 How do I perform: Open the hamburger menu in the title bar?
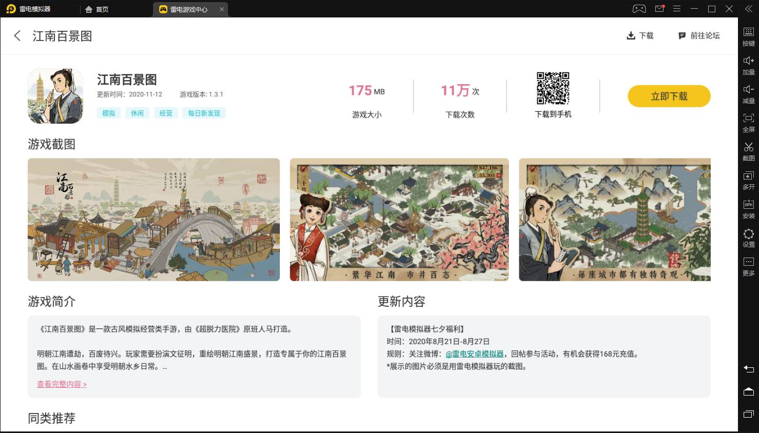pyautogui.click(x=677, y=9)
